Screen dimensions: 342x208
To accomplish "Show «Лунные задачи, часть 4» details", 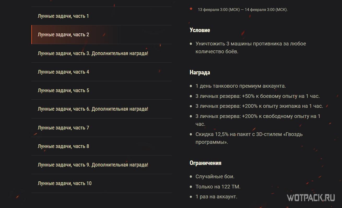I will [63, 72].
